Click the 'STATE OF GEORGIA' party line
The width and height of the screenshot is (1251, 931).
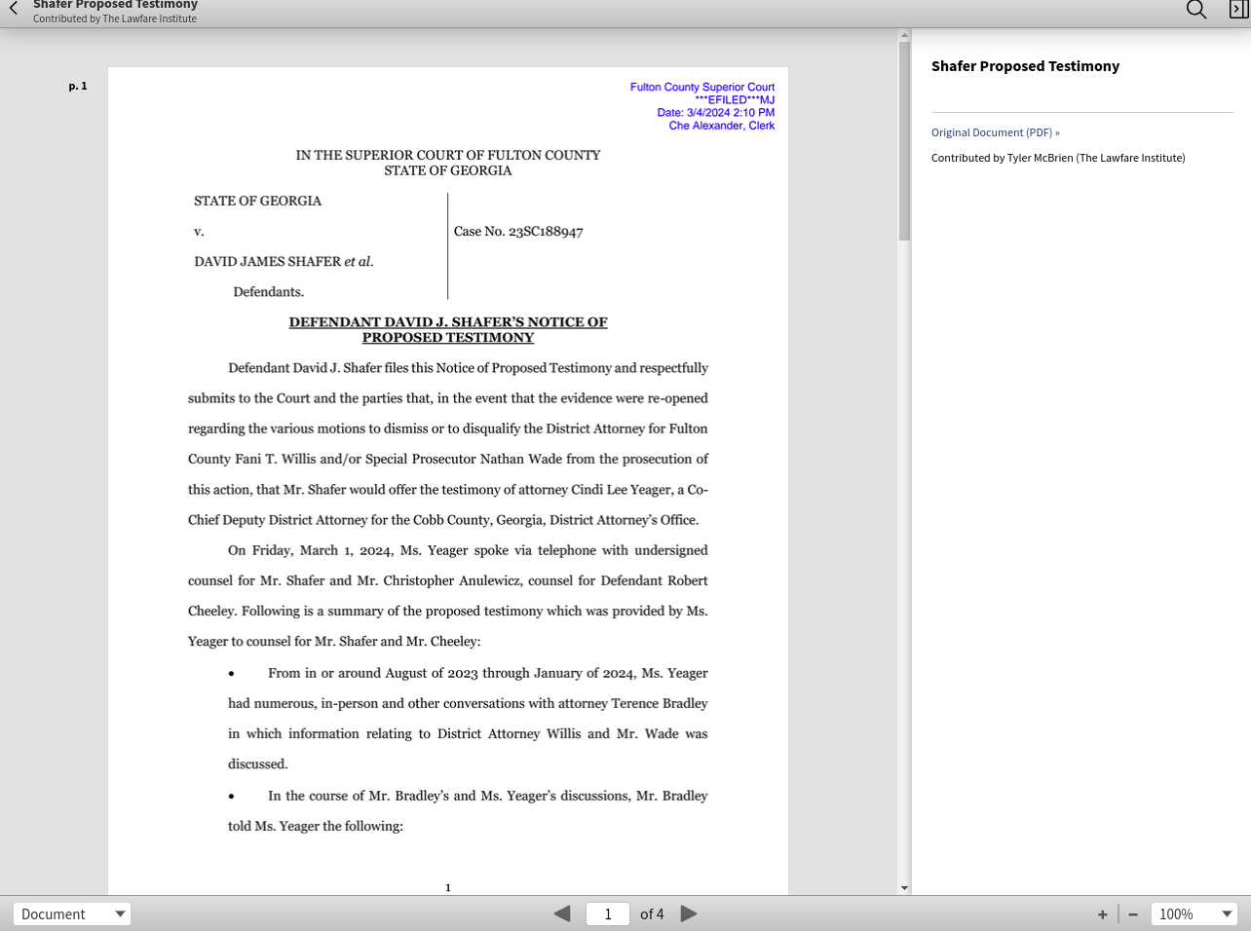257,201
